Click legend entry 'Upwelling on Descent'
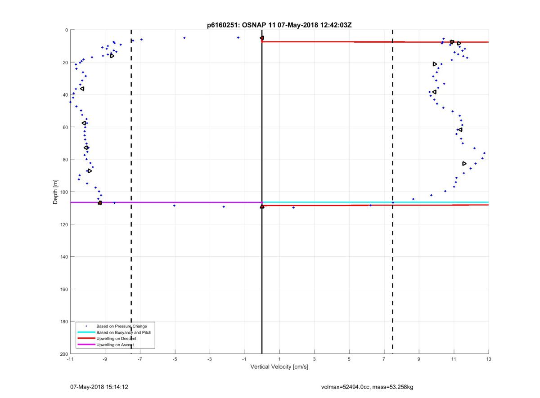The image size is (540, 398). pyautogui.click(x=116, y=339)
